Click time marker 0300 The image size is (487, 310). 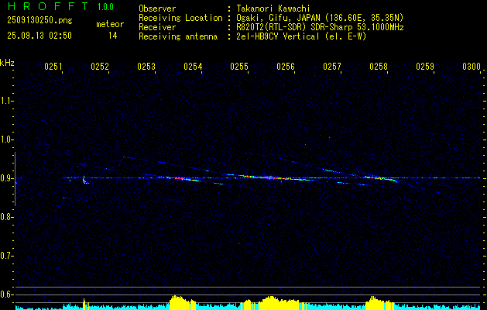[x=472, y=67]
